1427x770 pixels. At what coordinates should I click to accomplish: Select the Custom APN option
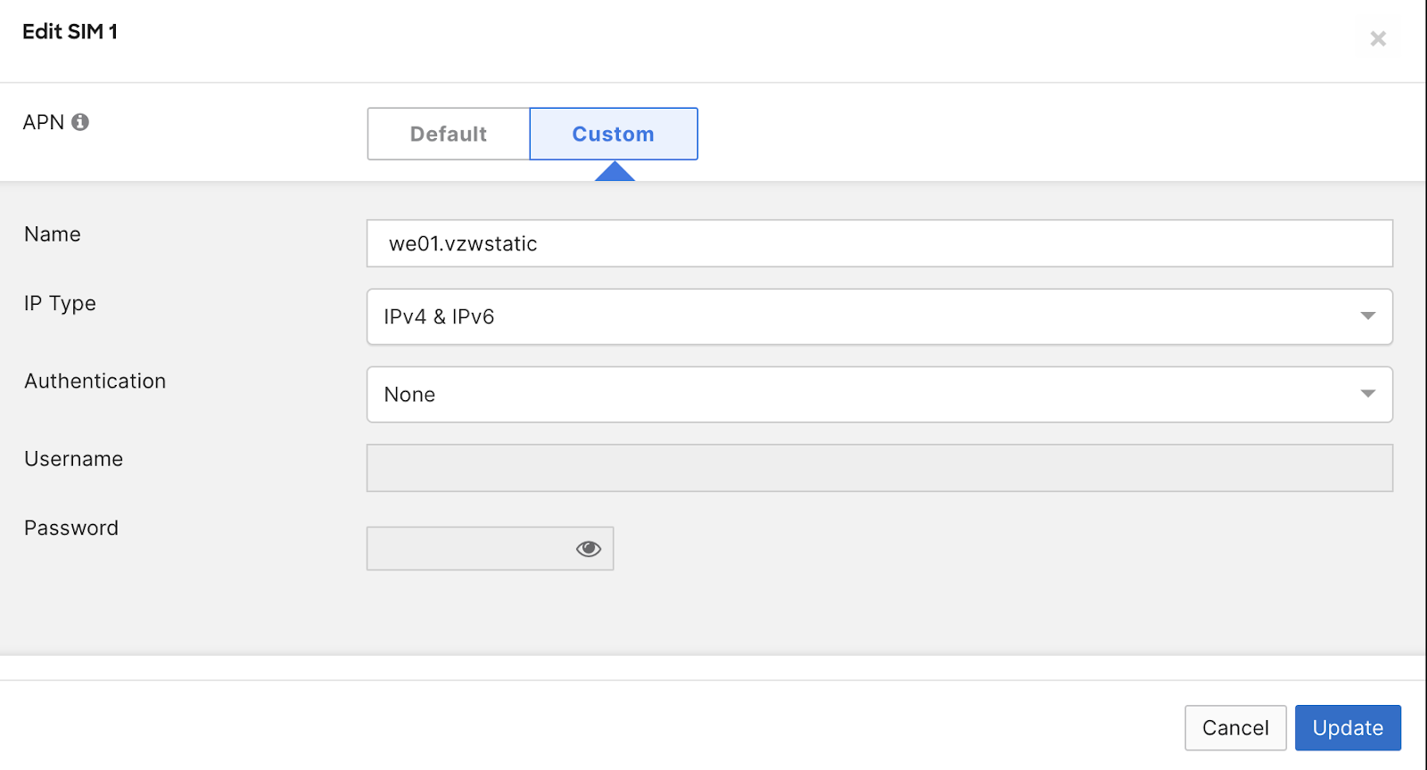point(614,134)
